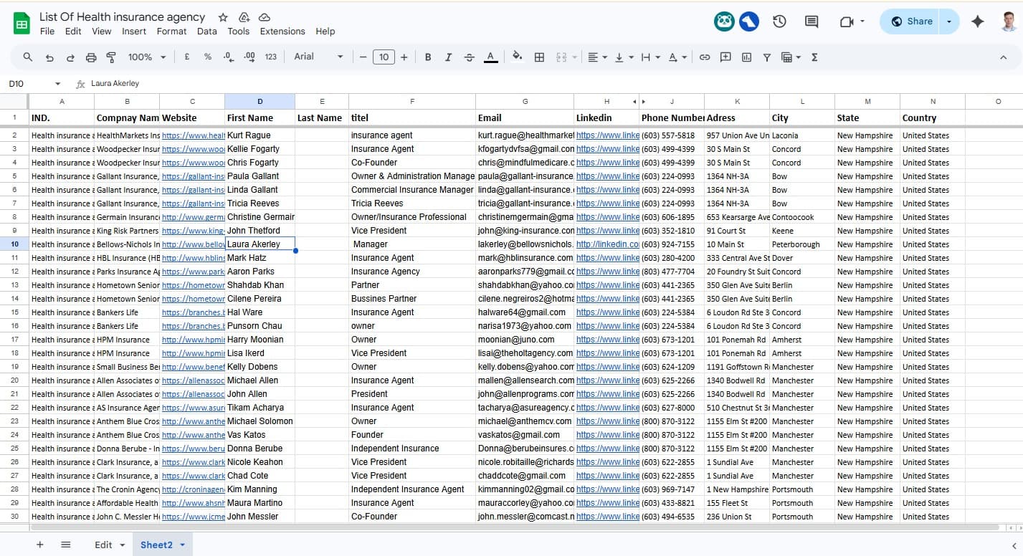Print the spreadsheet

point(91,57)
